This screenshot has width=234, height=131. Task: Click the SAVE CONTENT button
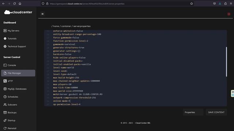[216, 112]
